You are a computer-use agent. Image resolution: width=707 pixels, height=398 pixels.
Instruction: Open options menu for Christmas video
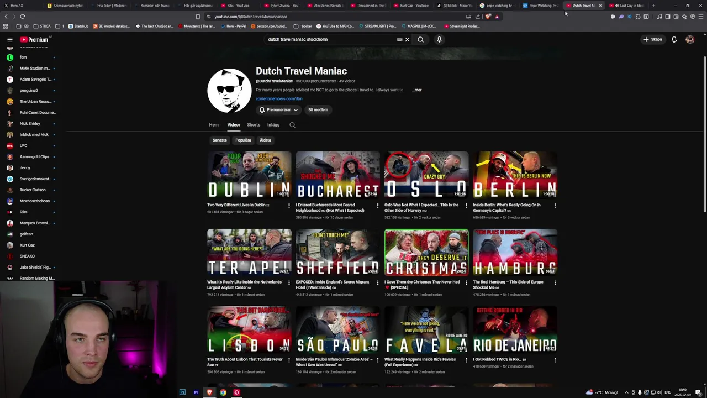466,283
